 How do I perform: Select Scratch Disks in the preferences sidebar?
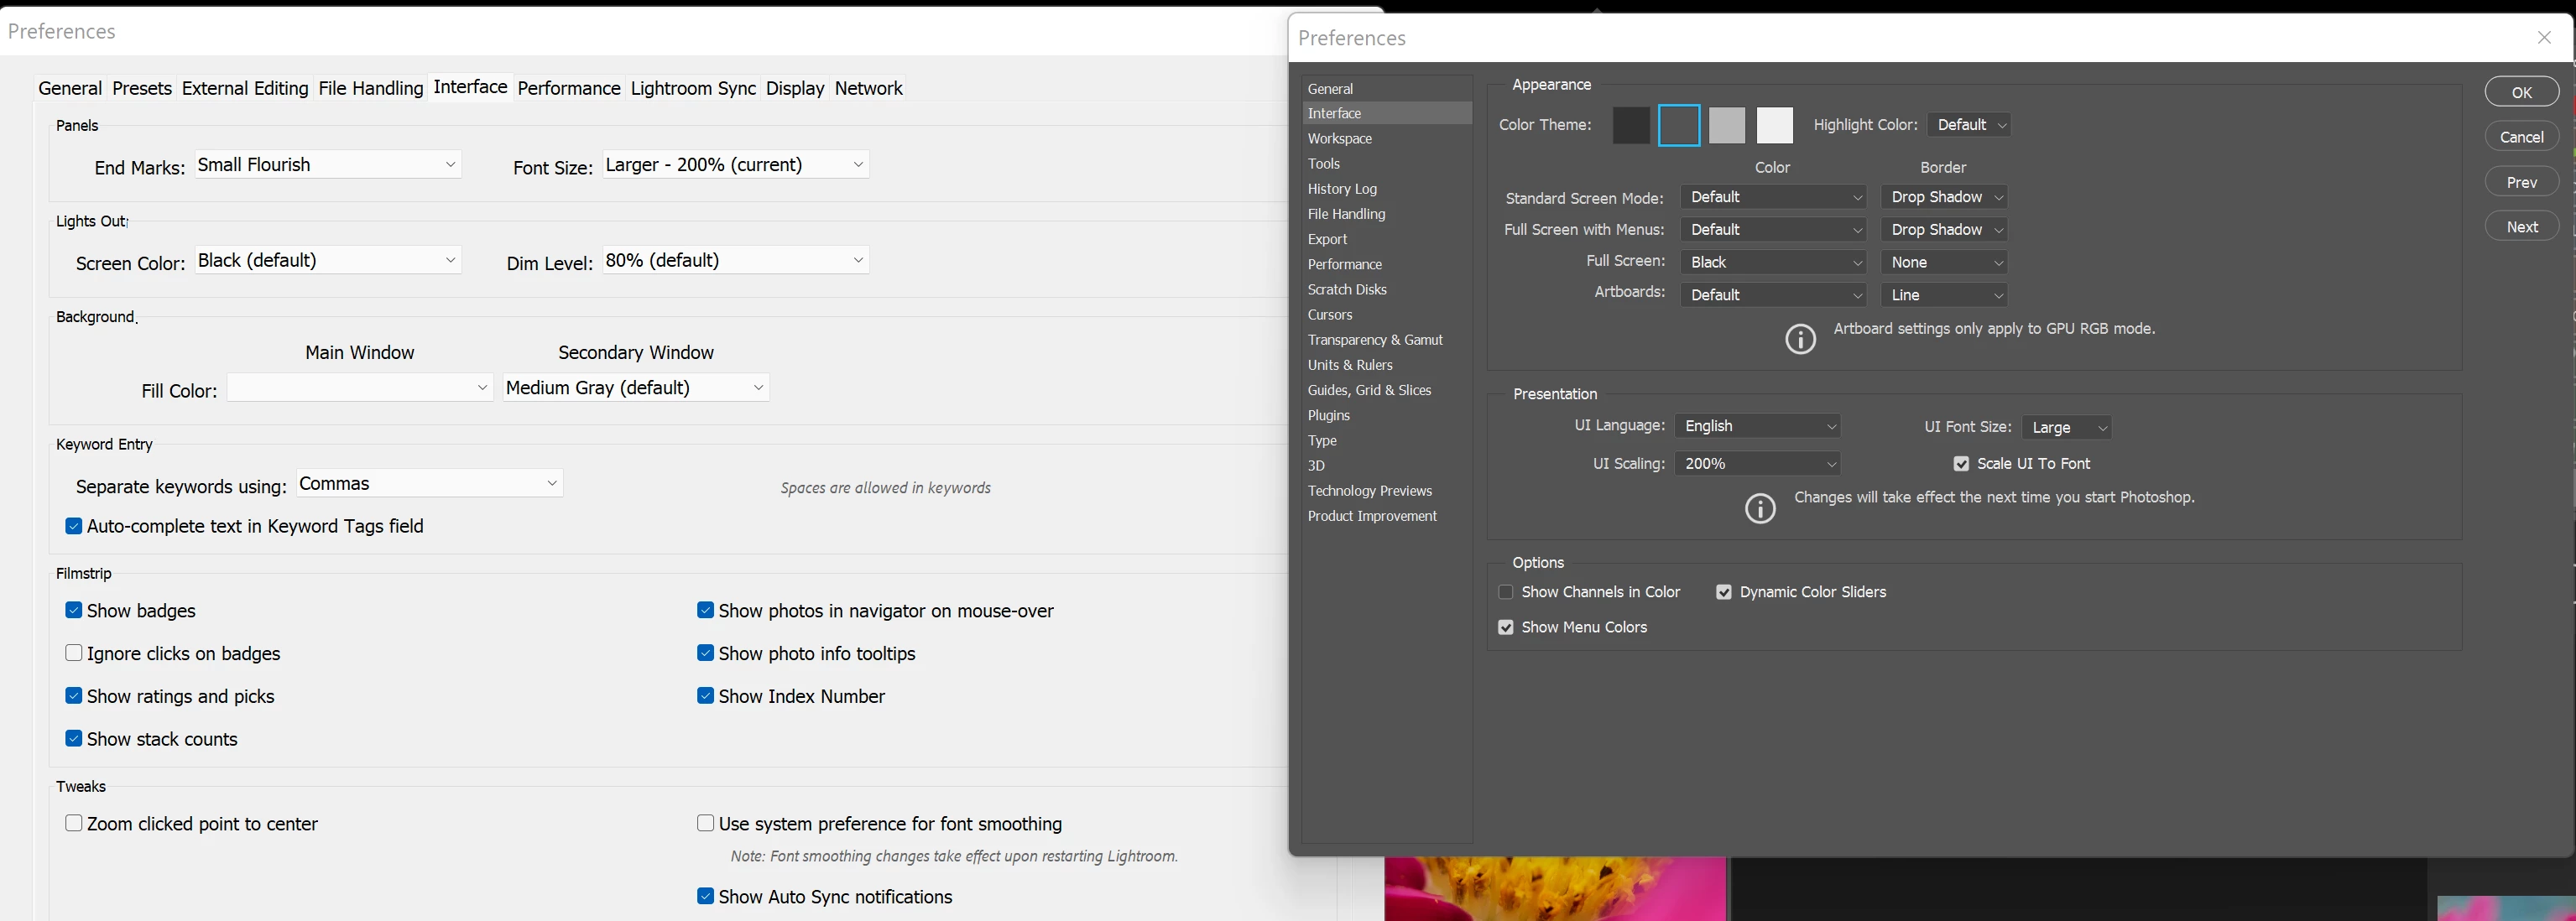click(x=1347, y=290)
